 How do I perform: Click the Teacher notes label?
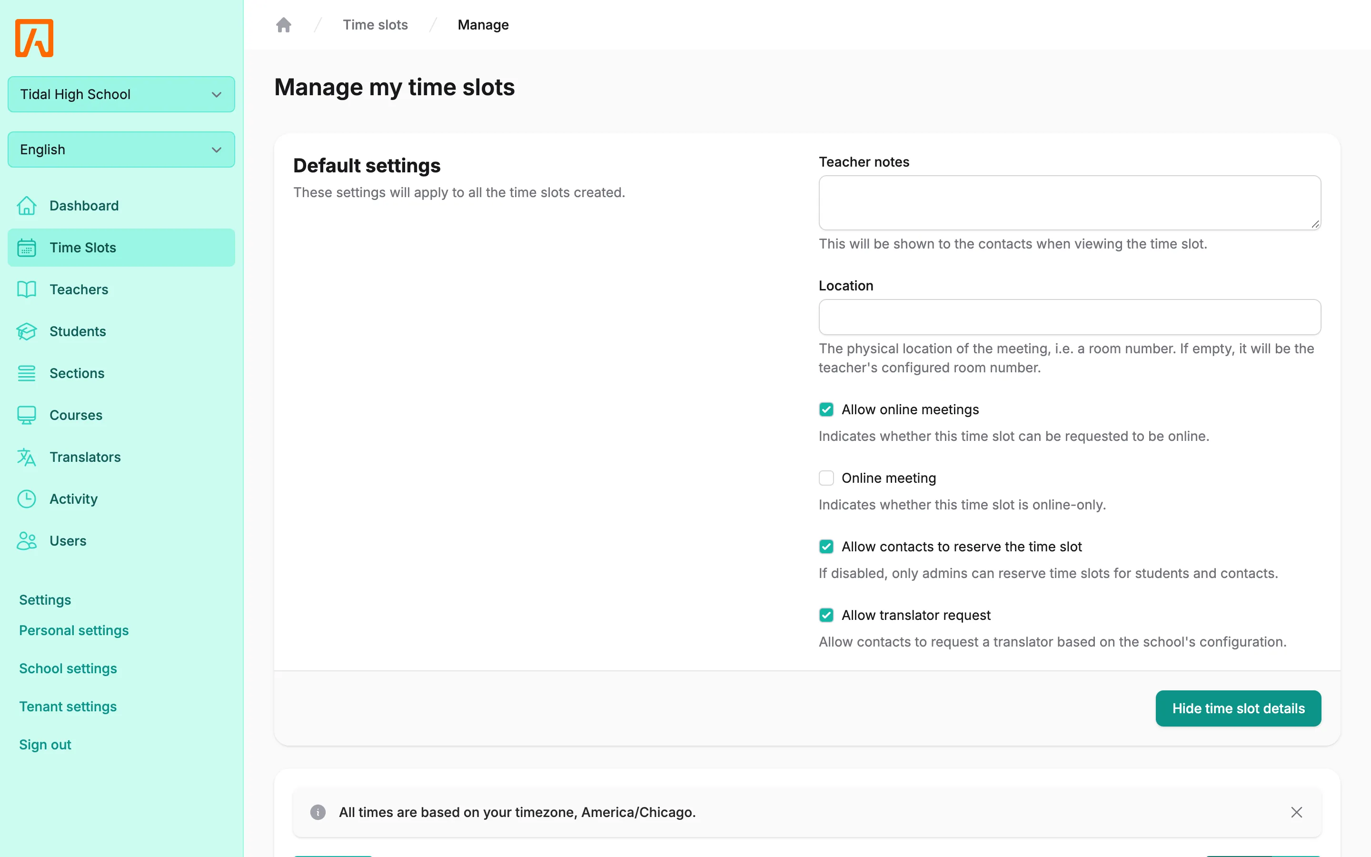click(864, 162)
